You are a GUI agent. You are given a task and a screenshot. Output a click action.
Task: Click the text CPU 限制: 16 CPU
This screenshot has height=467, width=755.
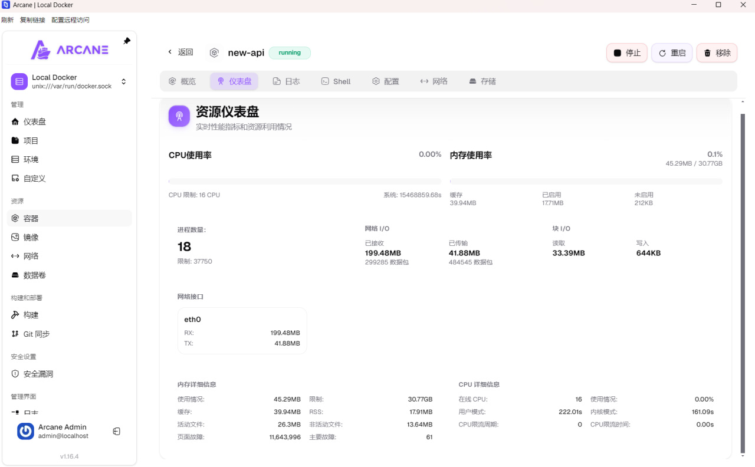pos(194,195)
